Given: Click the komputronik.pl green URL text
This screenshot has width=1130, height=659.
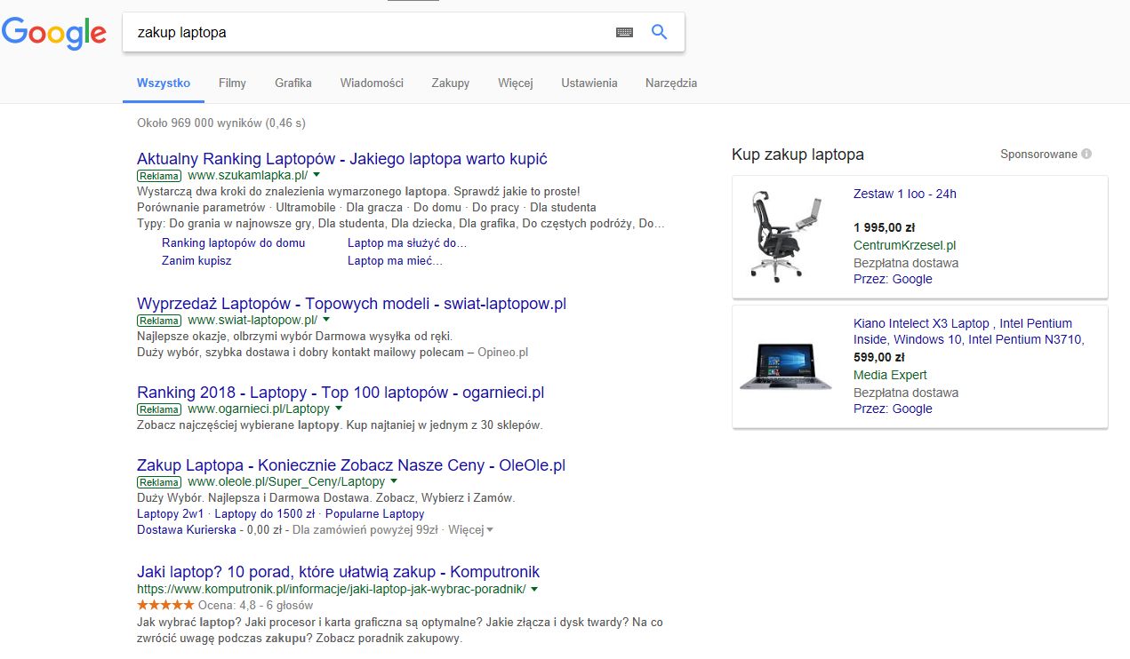Looking at the screenshot, I should [332, 589].
